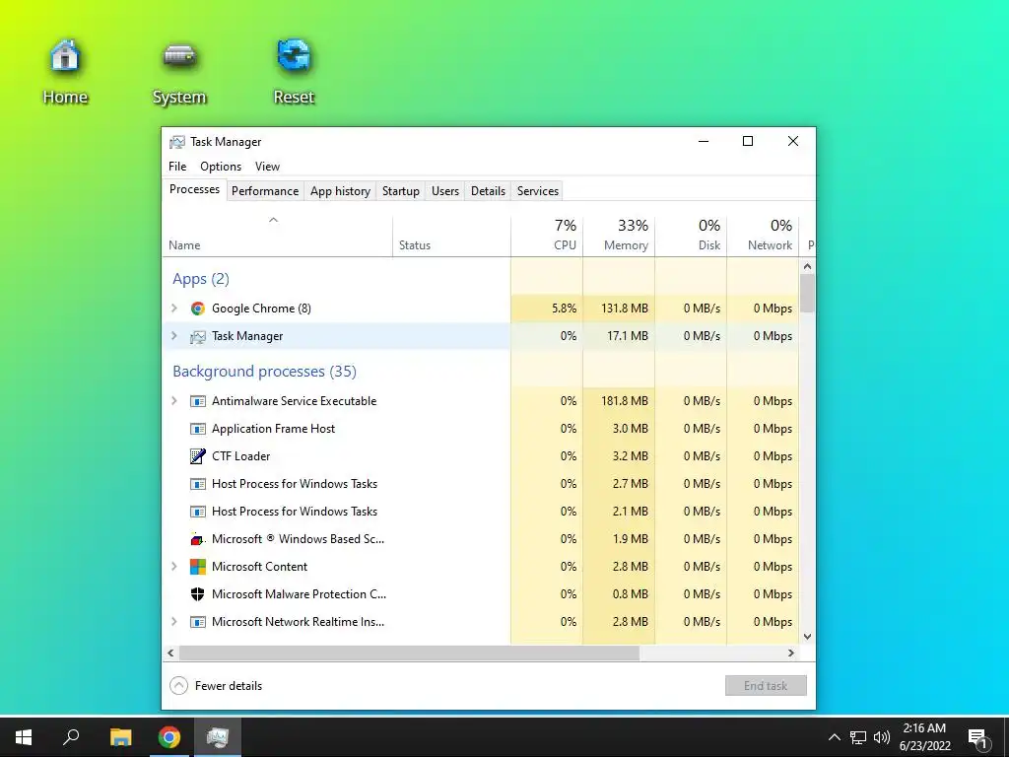Click the Microsoft Malware Protection shield icon
Screen dimensions: 1009x757
pyautogui.click(x=197, y=594)
